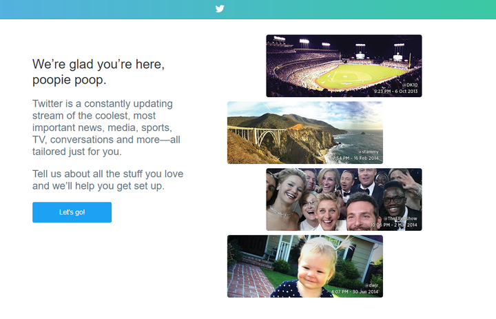
Task: Click the @DK10 handle on stadium photo
Action: coord(411,85)
